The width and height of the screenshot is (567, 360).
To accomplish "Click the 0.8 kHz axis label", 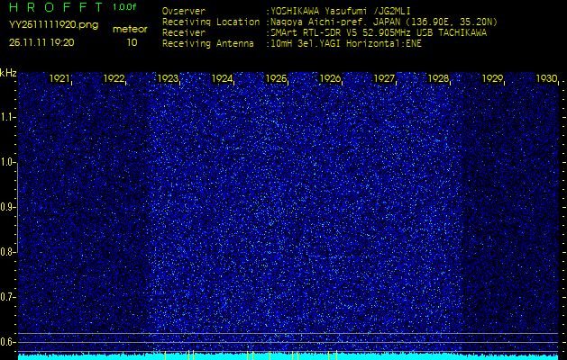I will tap(7, 252).
